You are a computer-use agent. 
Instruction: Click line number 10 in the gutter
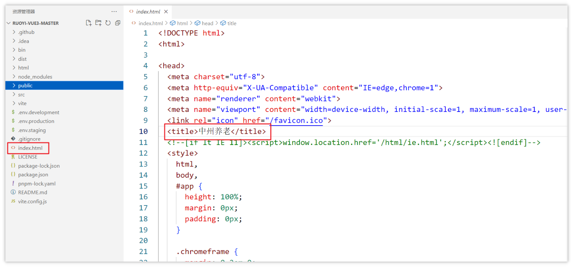click(144, 132)
